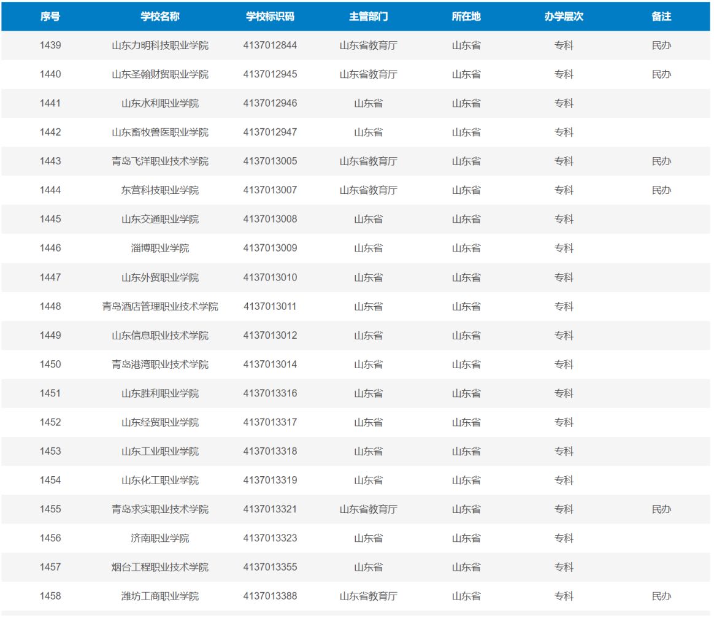Select school name 山东水利职业学院

(160, 104)
